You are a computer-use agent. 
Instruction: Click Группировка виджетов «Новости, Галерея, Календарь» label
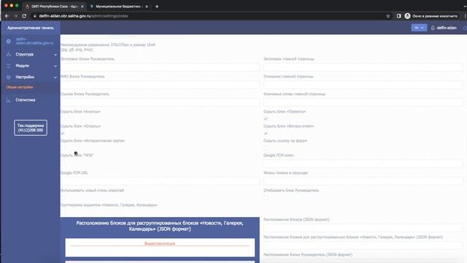109,205
